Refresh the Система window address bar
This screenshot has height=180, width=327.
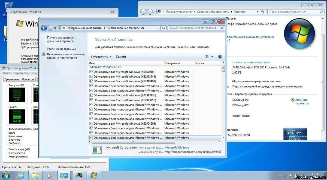tap(263, 12)
